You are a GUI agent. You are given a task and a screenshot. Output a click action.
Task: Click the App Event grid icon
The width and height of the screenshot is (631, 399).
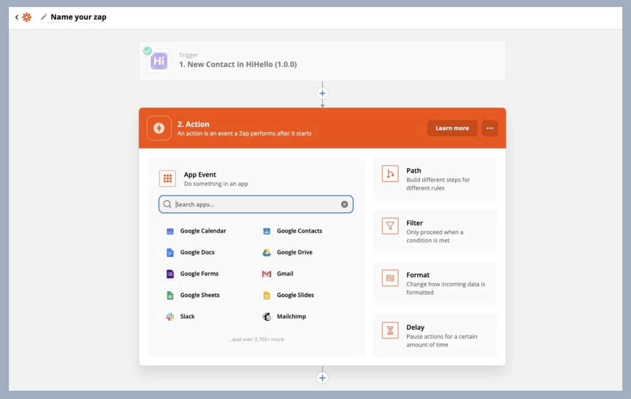(x=168, y=178)
